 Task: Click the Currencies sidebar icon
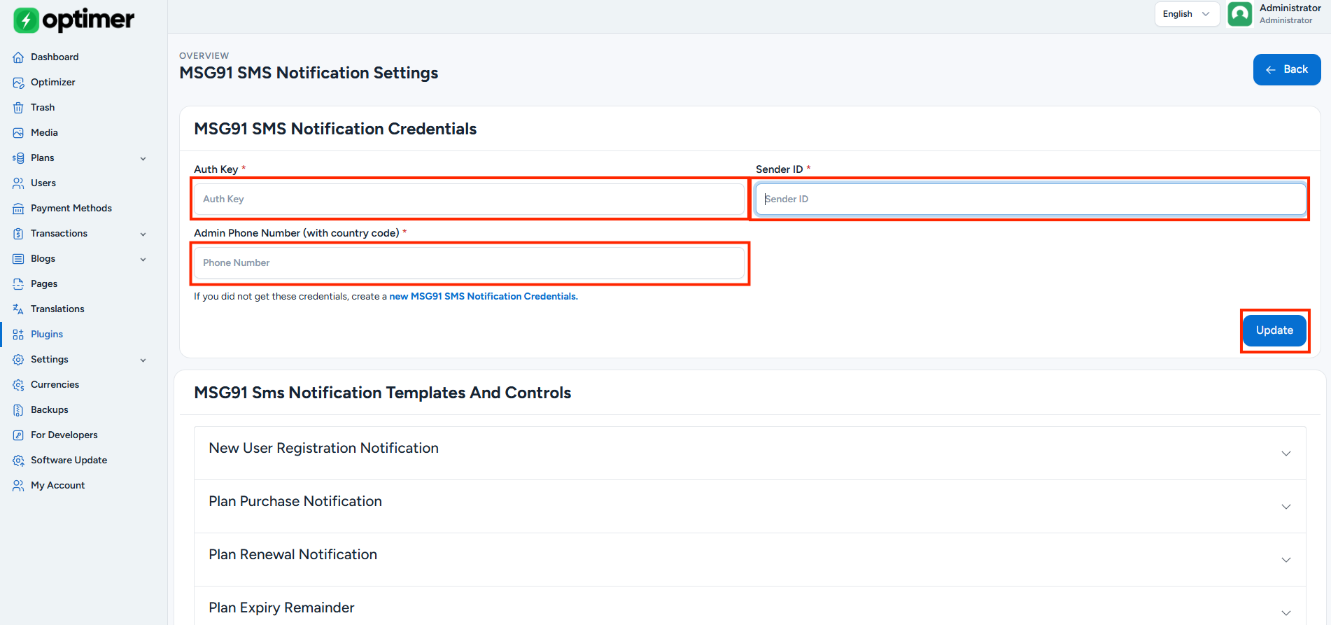pyautogui.click(x=18, y=385)
